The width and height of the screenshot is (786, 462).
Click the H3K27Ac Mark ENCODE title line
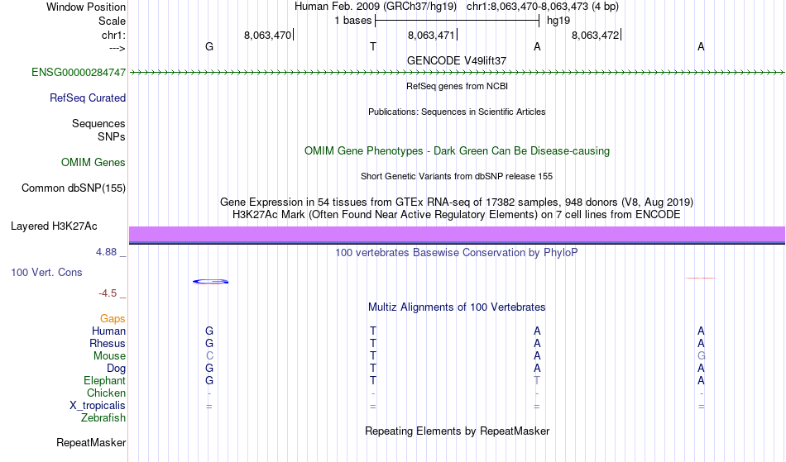(x=457, y=215)
